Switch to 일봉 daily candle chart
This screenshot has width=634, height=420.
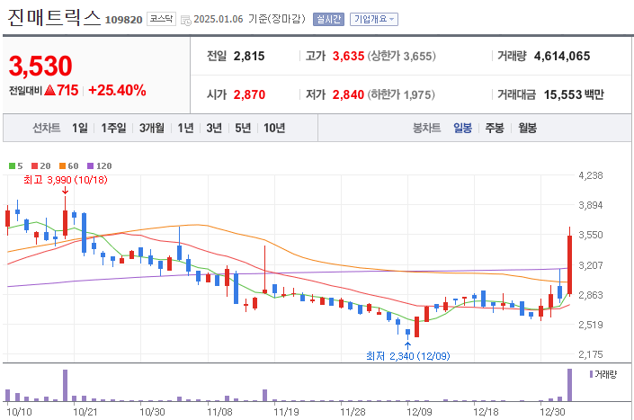(x=462, y=128)
